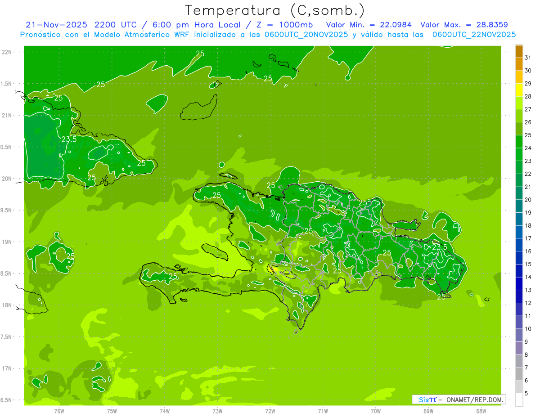Click the "72W" longitude axis label
540x417 pixels.
(270, 411)
